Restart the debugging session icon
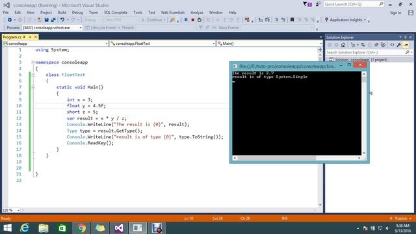Image resolution: width=416 pixels, height=234 pixels. 200,20
